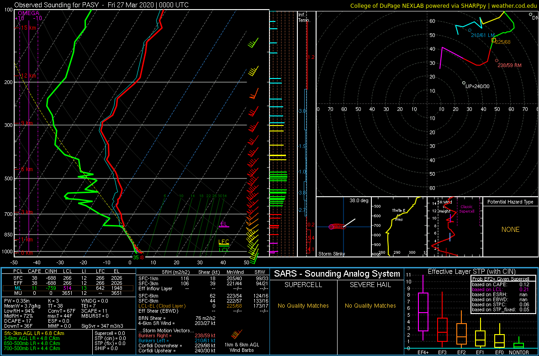Click the based on CAPE: 0.12 line
The width and height of the screenshot is (539, 356).
502,284
